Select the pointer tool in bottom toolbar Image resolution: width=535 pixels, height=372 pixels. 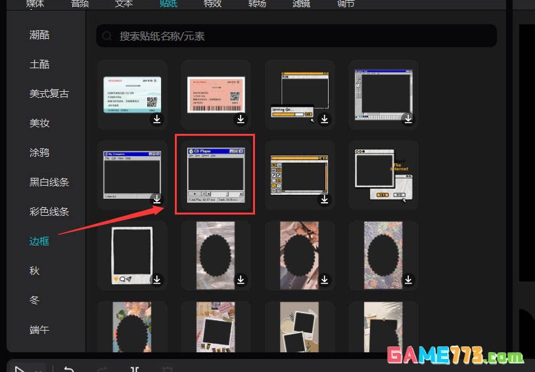[x=20, y=369]
